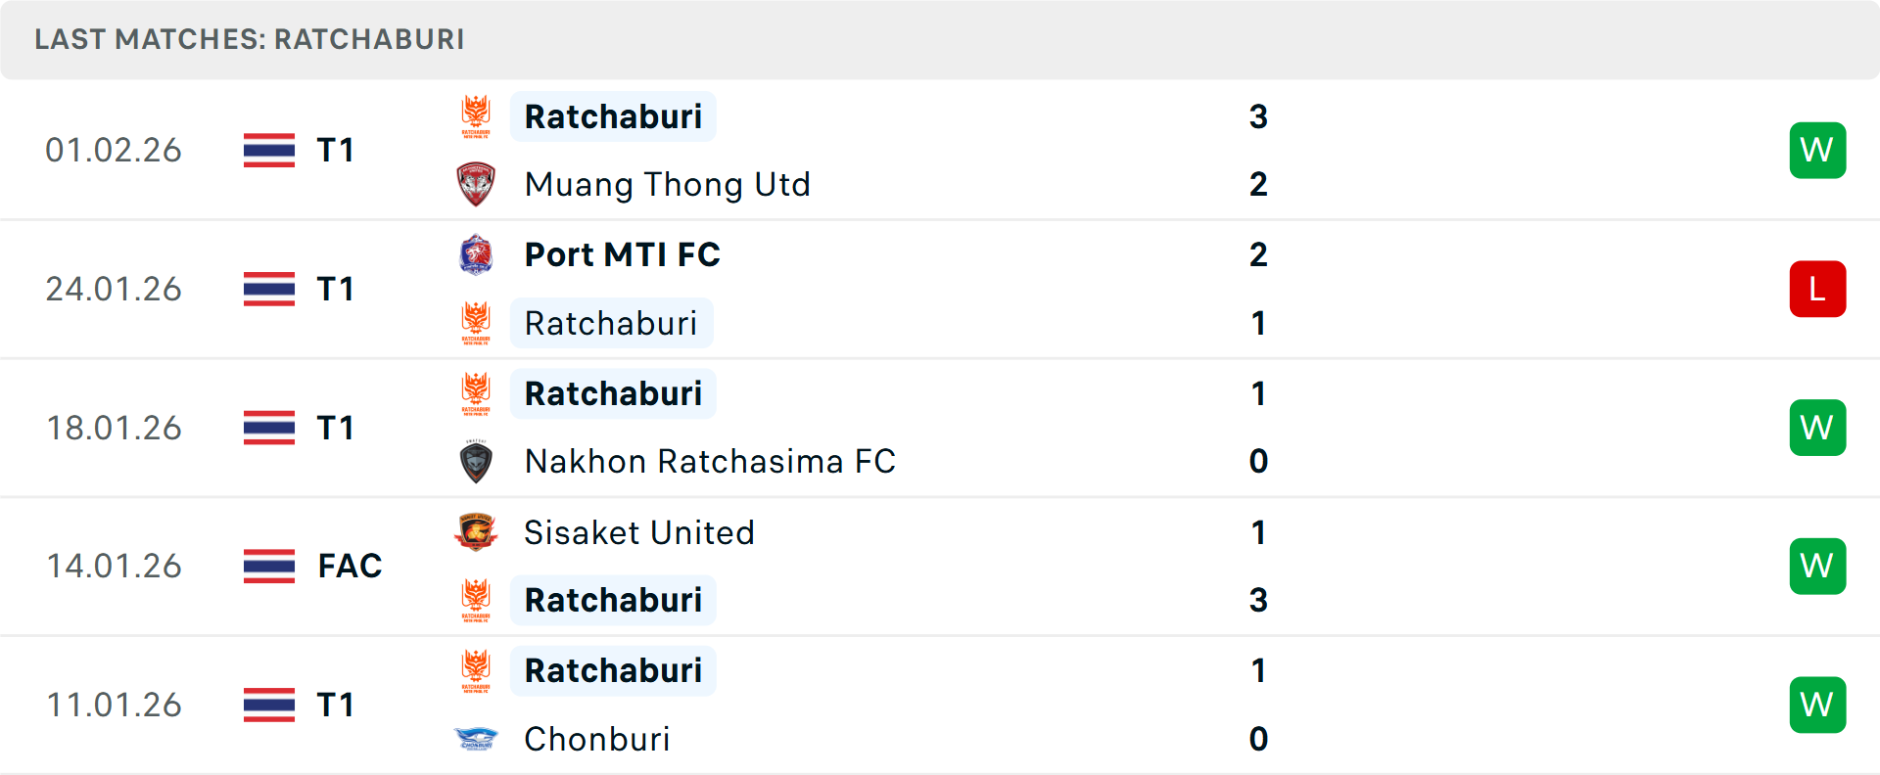The width and height of the screenshot is (1880, 775).
Task: Open the LAST MATCHES: RATCHABURI header
Action: click(x=249, y=39)
